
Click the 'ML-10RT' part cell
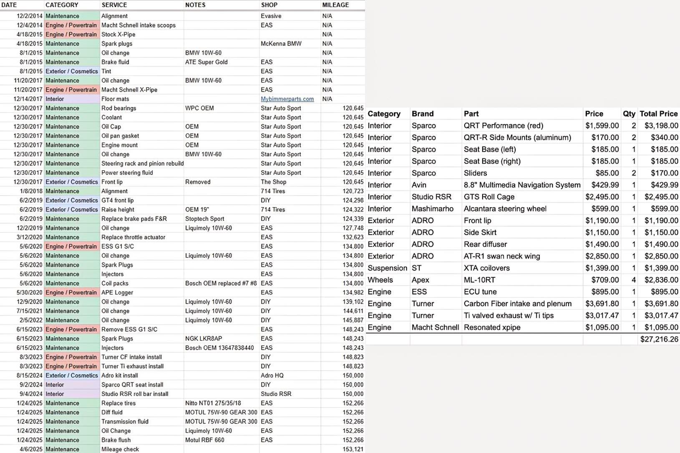[x=522, y=280]
